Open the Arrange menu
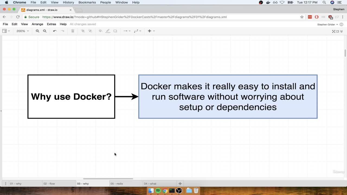The image size is (347, 195). (37, 24)
